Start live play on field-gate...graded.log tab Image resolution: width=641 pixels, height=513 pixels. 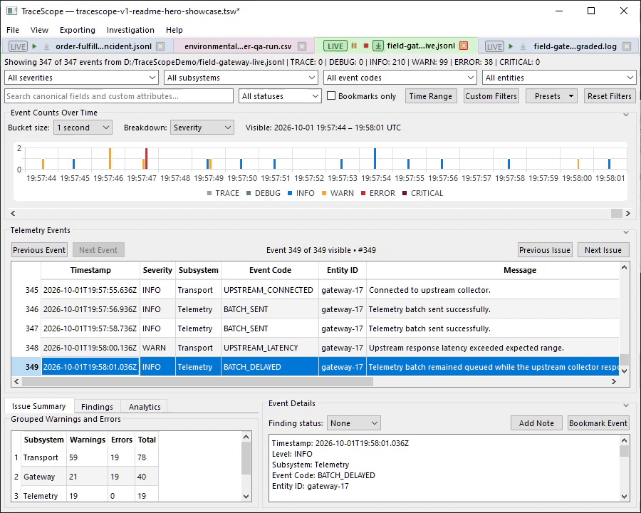click(x=511, y=46)
